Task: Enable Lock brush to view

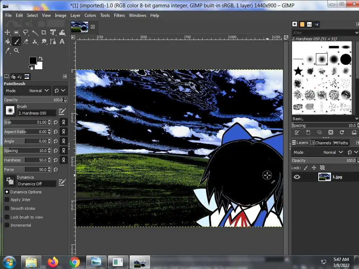Action: pos(7,217)
